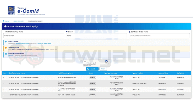Screen dimensions: 193x108
Task: Click approval date 11/06/2026
Action: tap(162, 78)
